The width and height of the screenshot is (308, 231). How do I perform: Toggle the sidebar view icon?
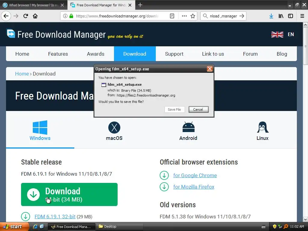(291, 16)
